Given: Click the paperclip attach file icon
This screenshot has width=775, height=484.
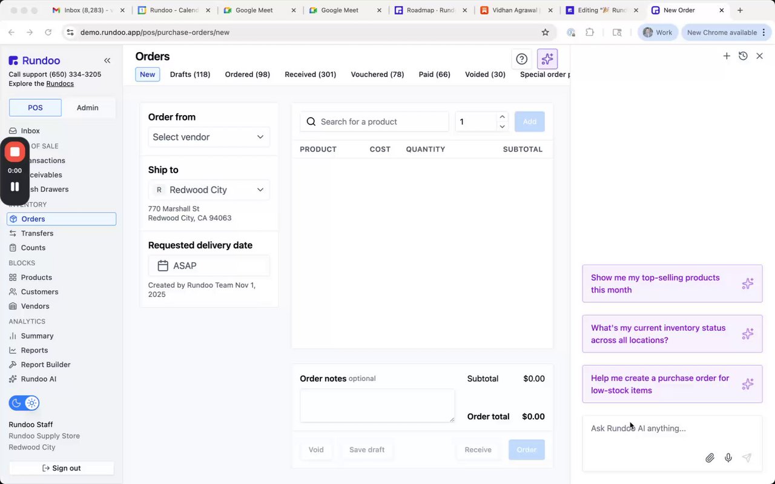Looking at the screenshot, I should [x=710, y=458].
